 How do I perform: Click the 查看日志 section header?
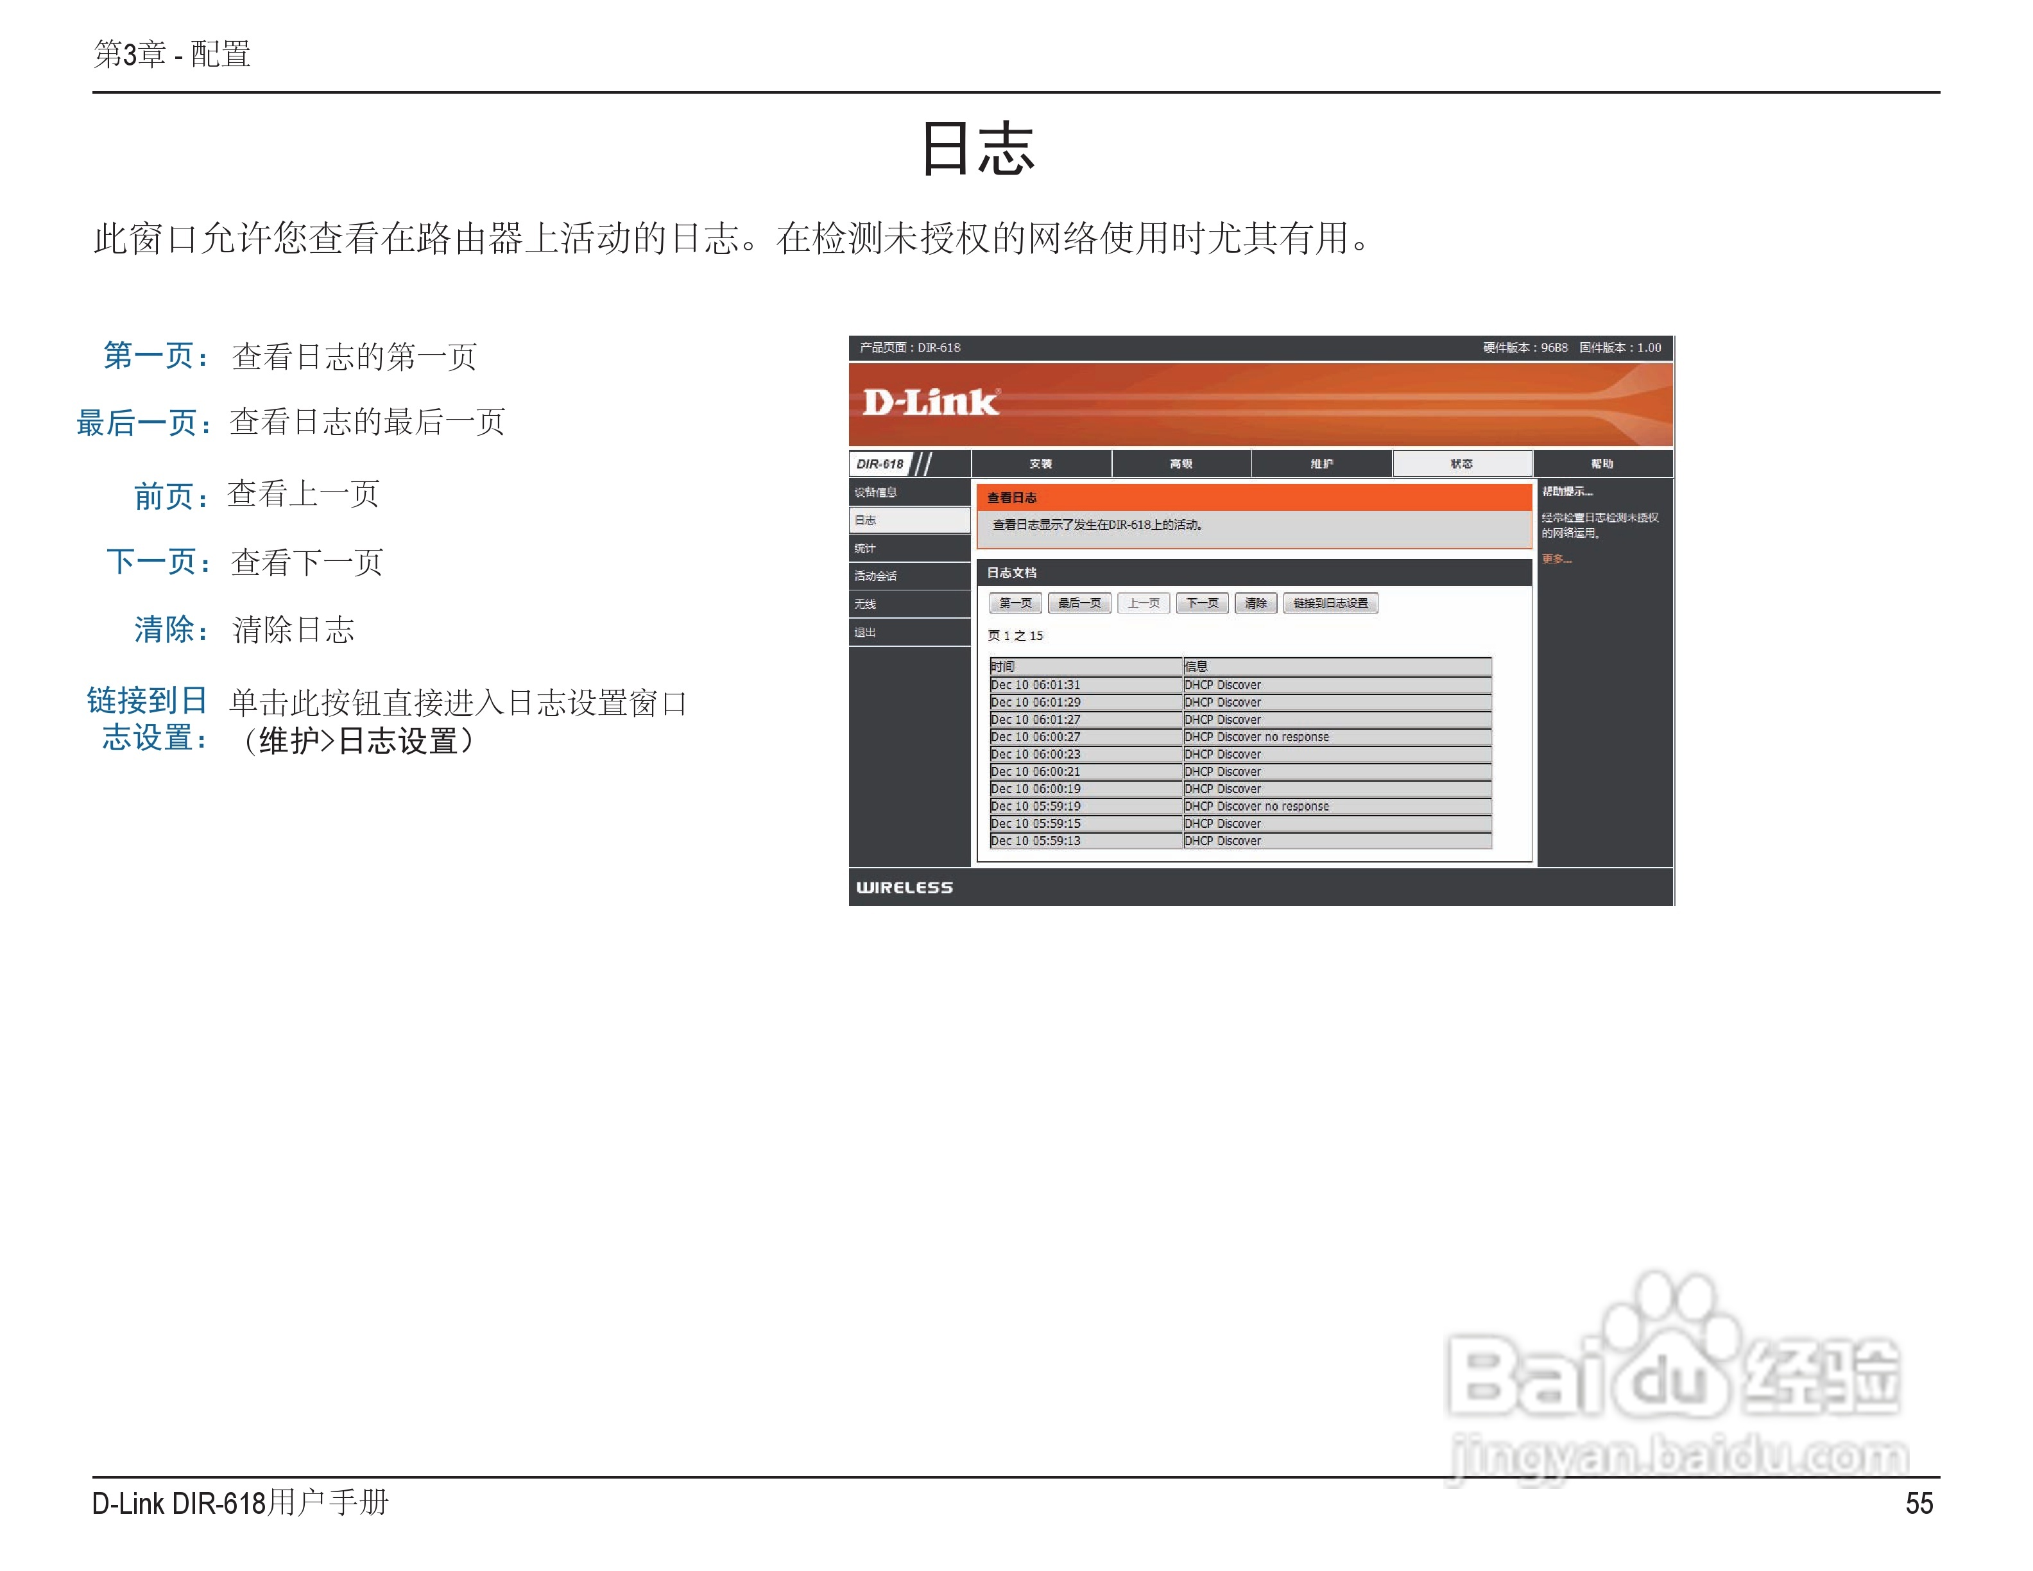pos(1254,498)
